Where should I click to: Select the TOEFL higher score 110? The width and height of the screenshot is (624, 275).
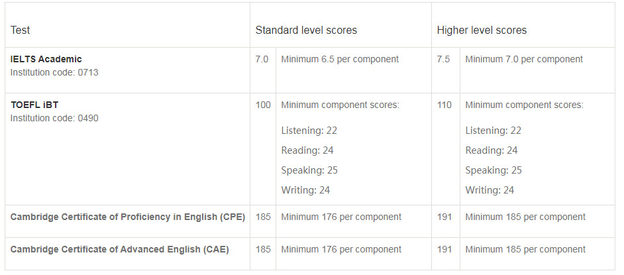pyautogui.click(x=444, y=105)
